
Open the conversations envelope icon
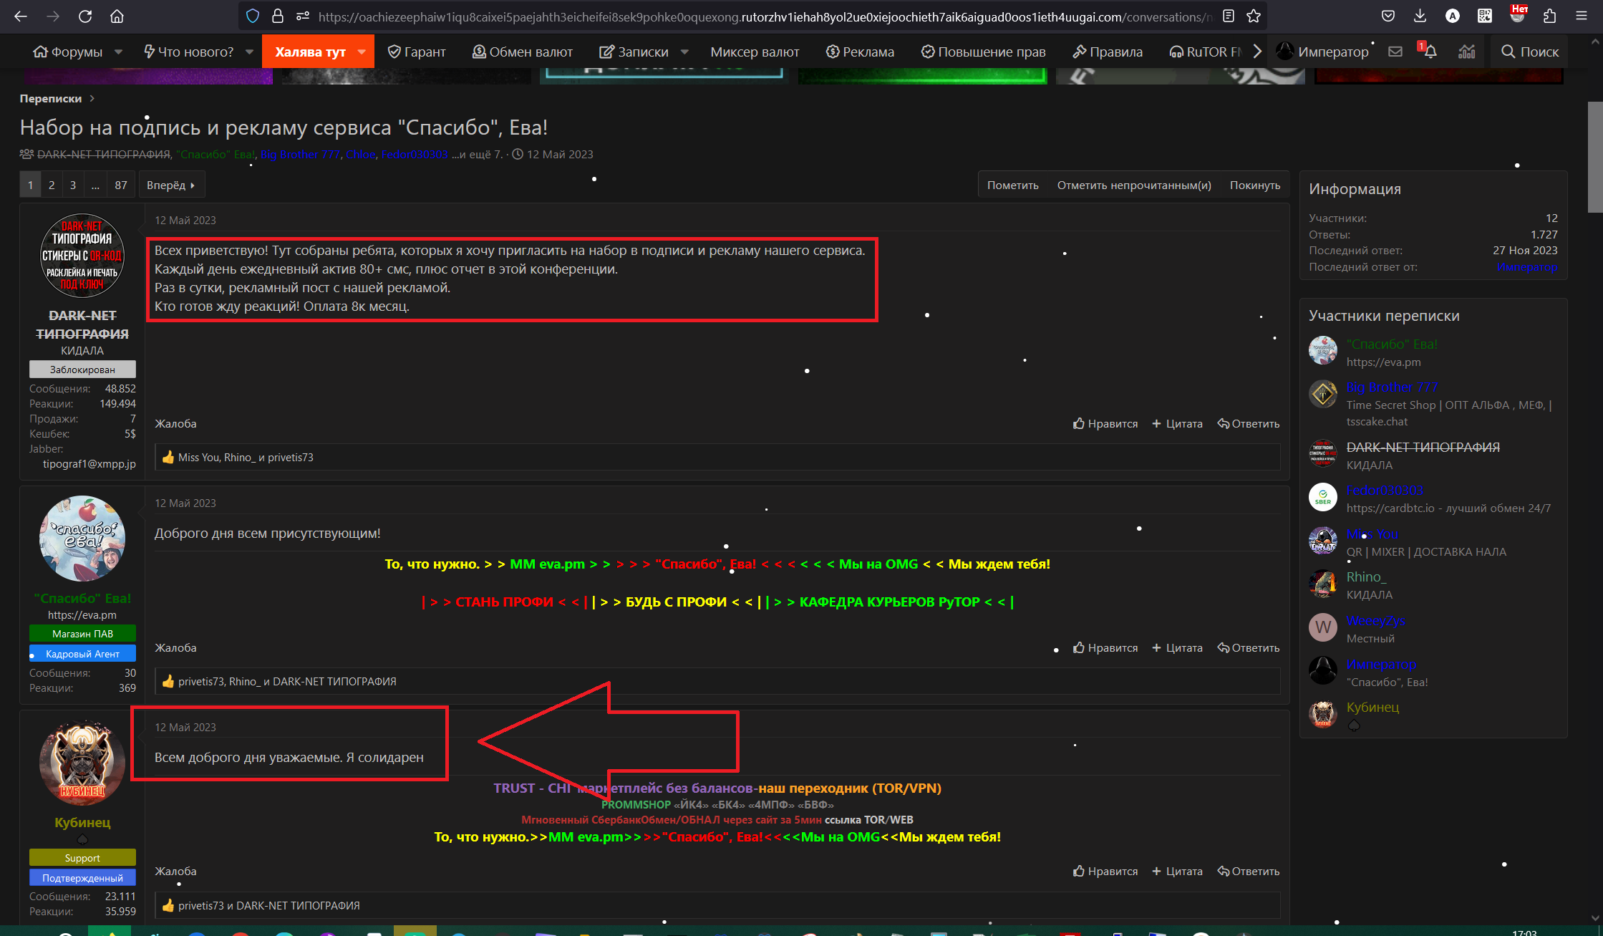pyautogui.click(x=1395, y=52)
